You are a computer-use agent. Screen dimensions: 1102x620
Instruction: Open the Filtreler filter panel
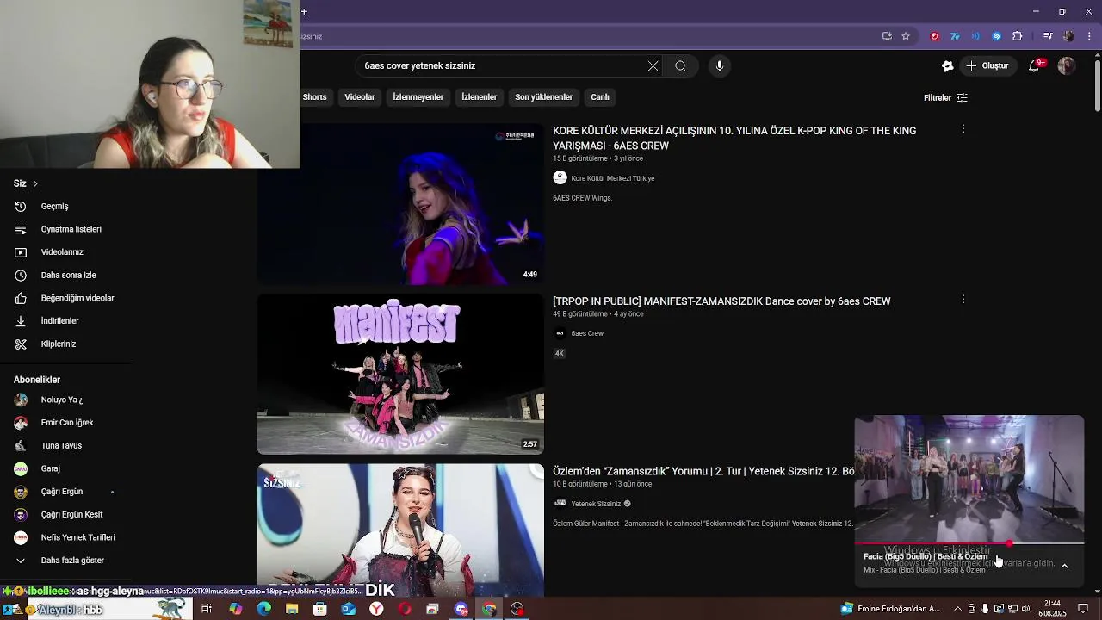pos(945,97)
